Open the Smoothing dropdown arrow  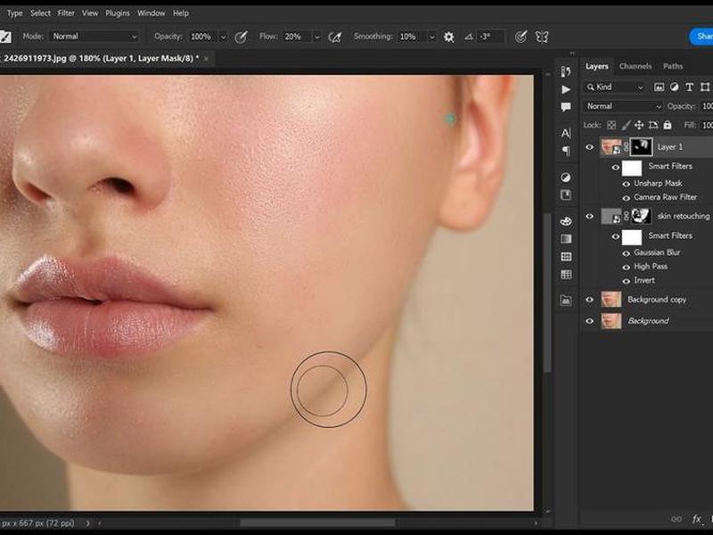432,37
